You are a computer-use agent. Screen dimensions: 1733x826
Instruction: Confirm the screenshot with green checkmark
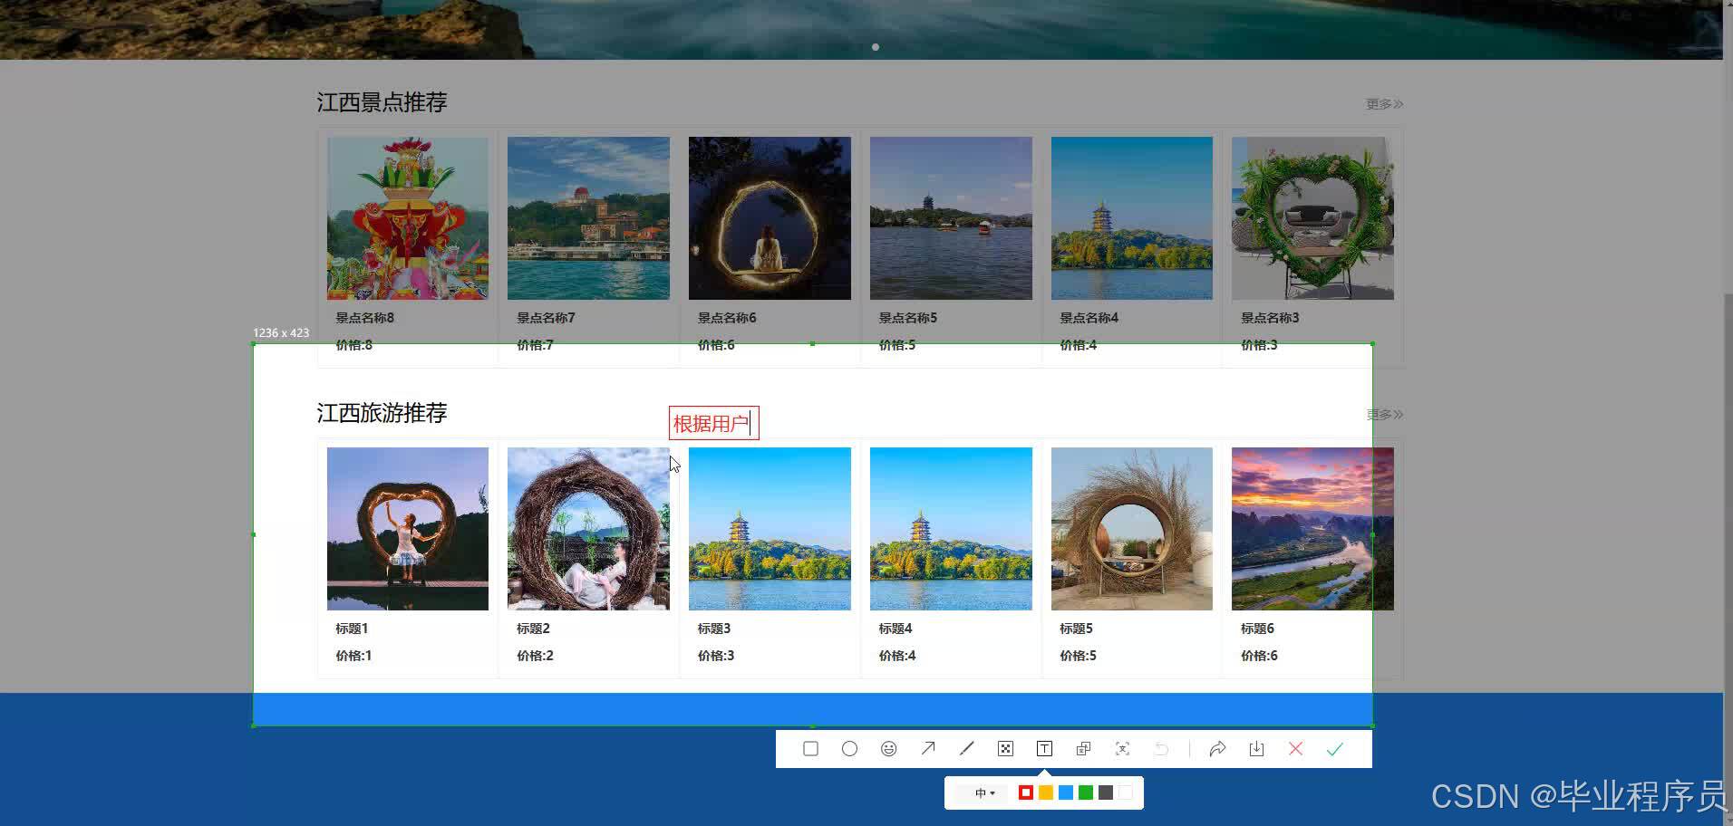[x=1335, y=749]
